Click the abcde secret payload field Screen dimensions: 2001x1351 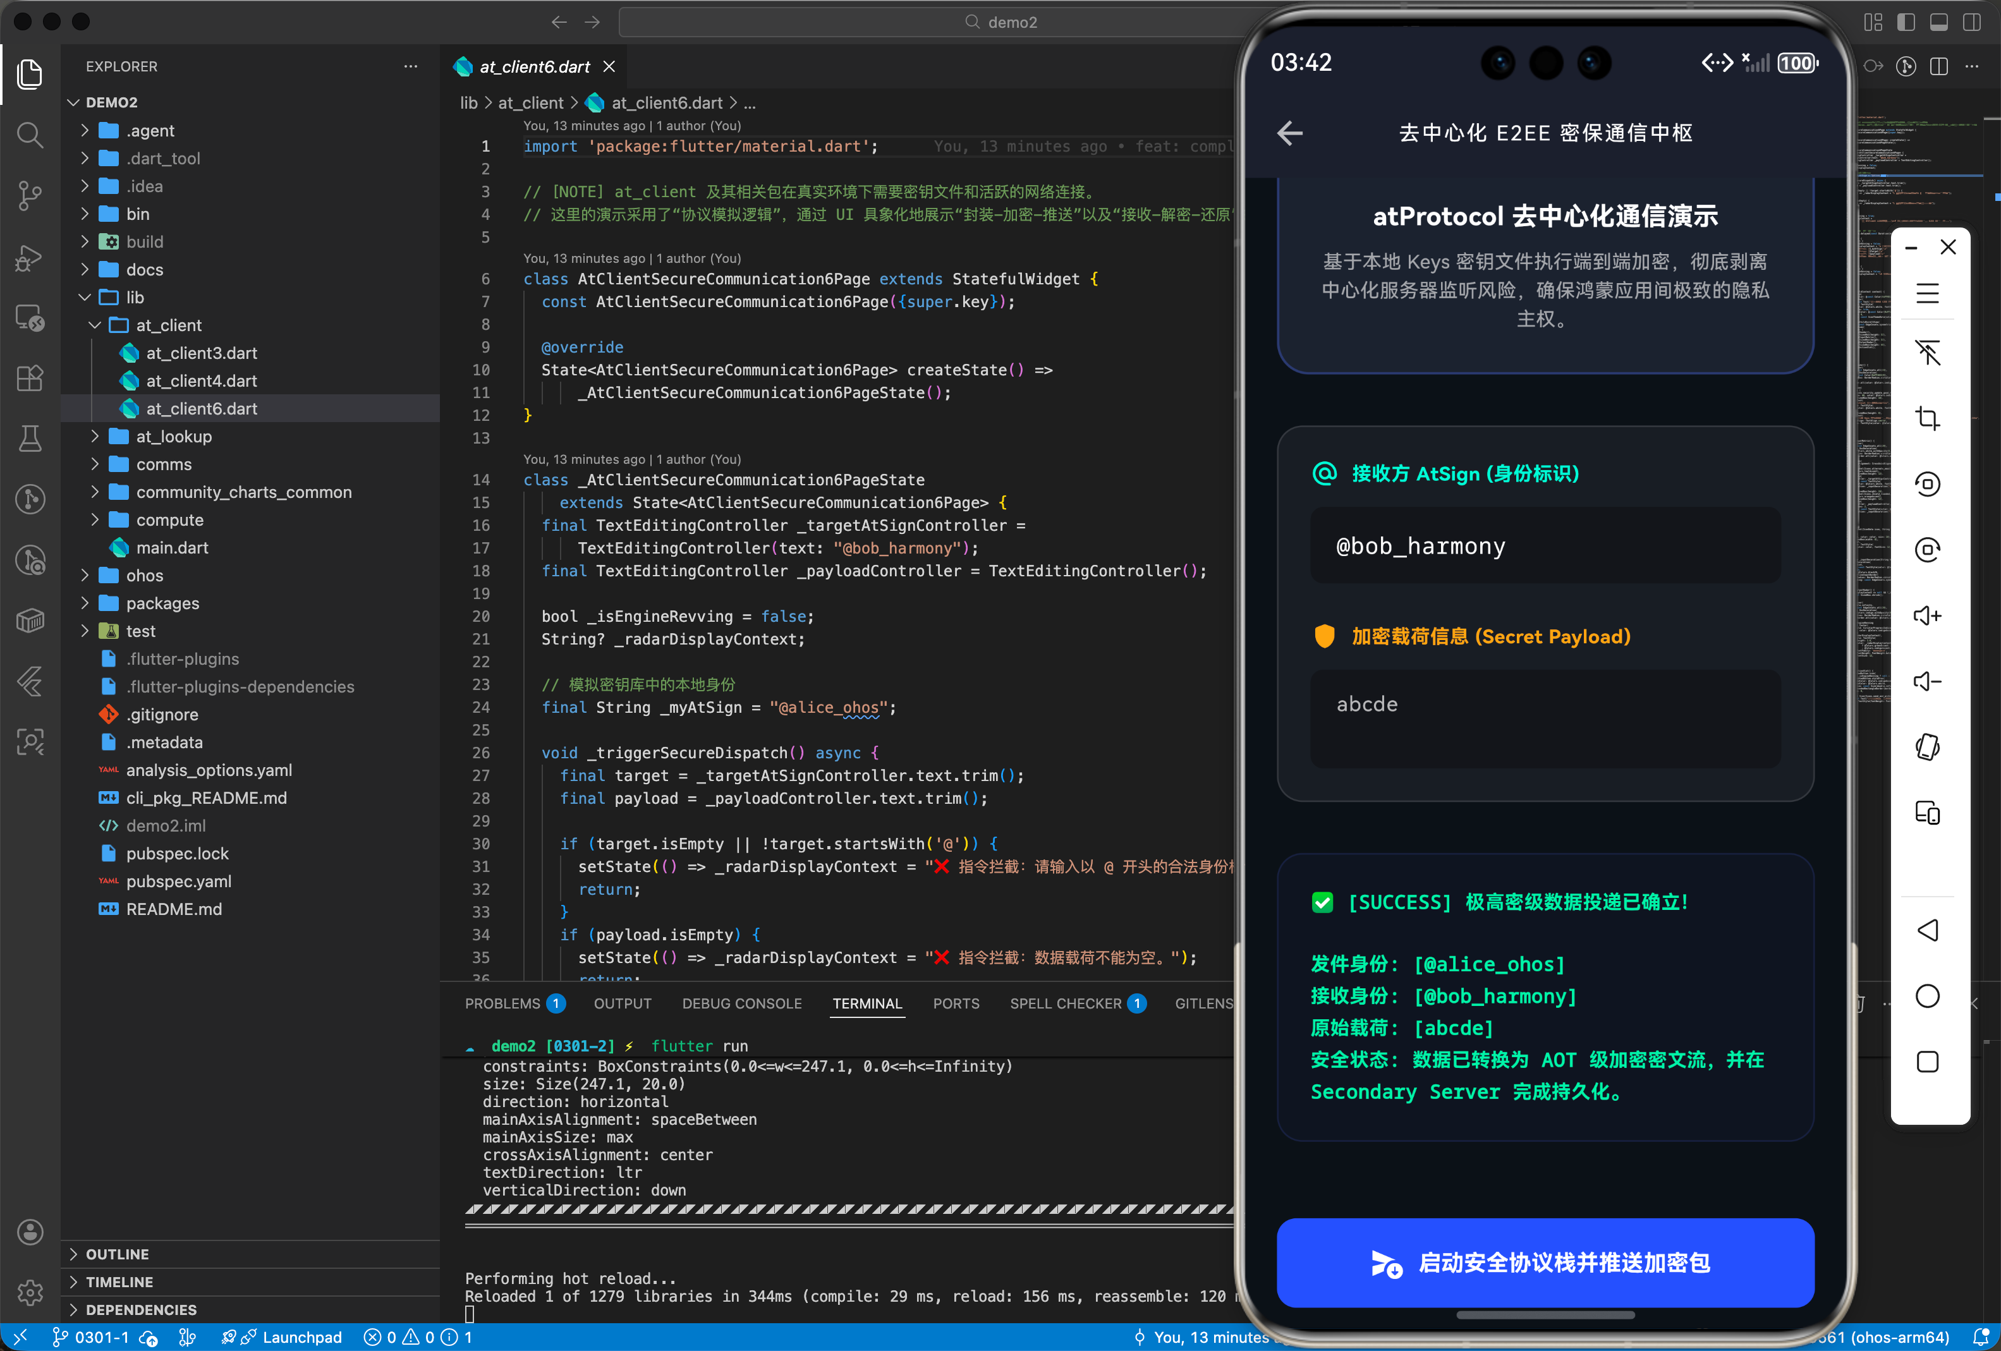coord(1545,718)
